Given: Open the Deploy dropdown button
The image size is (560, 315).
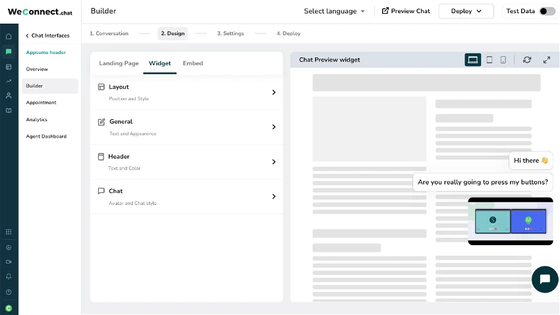Looking at the screenshot, I should pyautogui.click(x=466, y=11).
